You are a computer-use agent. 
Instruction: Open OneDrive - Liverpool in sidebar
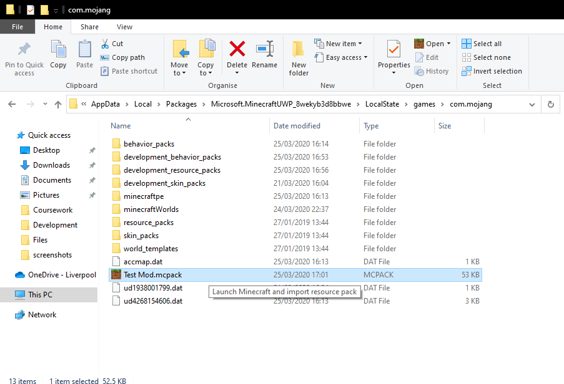tap(56, 275)
